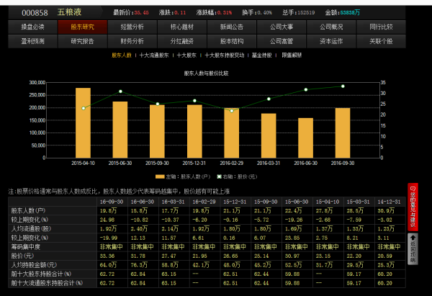Switch to the 资本运作 tab
Screen dimensions: 432x296
[331, 41]
